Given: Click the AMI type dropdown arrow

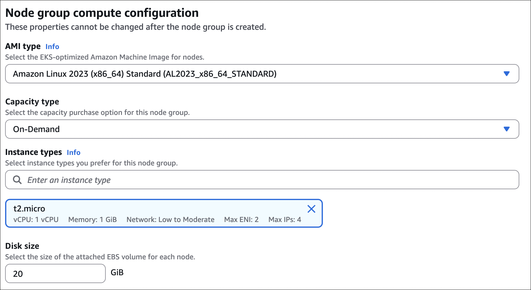Looking at the screenshot, I should point(506,74).
